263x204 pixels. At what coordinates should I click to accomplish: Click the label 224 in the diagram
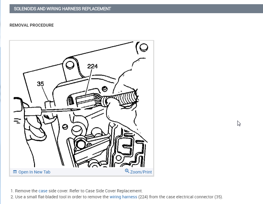tap(92, 66)
